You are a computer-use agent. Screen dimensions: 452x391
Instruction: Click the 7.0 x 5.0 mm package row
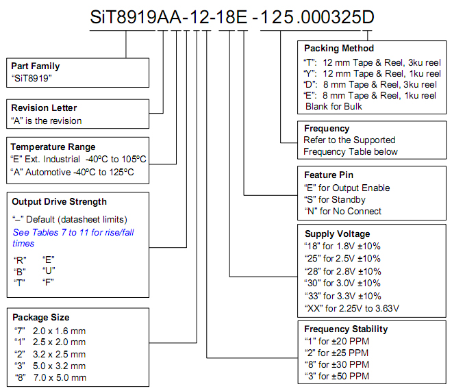(x=51, y=377)
